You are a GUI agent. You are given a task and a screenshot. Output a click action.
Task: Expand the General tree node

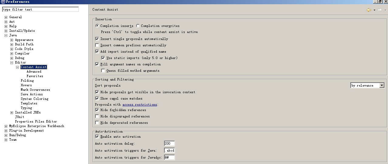6,17
